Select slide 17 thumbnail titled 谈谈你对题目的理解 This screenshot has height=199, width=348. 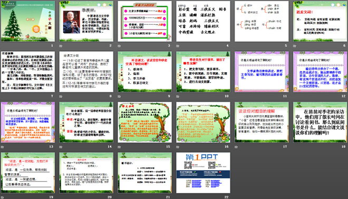click(262, 122)
